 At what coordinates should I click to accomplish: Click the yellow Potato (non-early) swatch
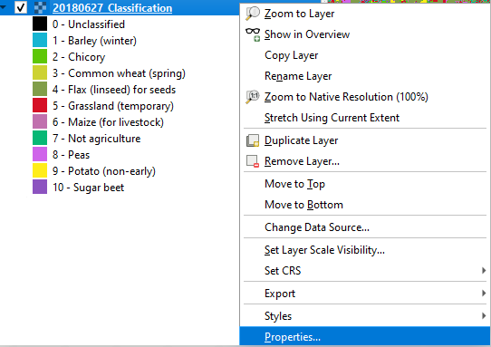[40, 170]
